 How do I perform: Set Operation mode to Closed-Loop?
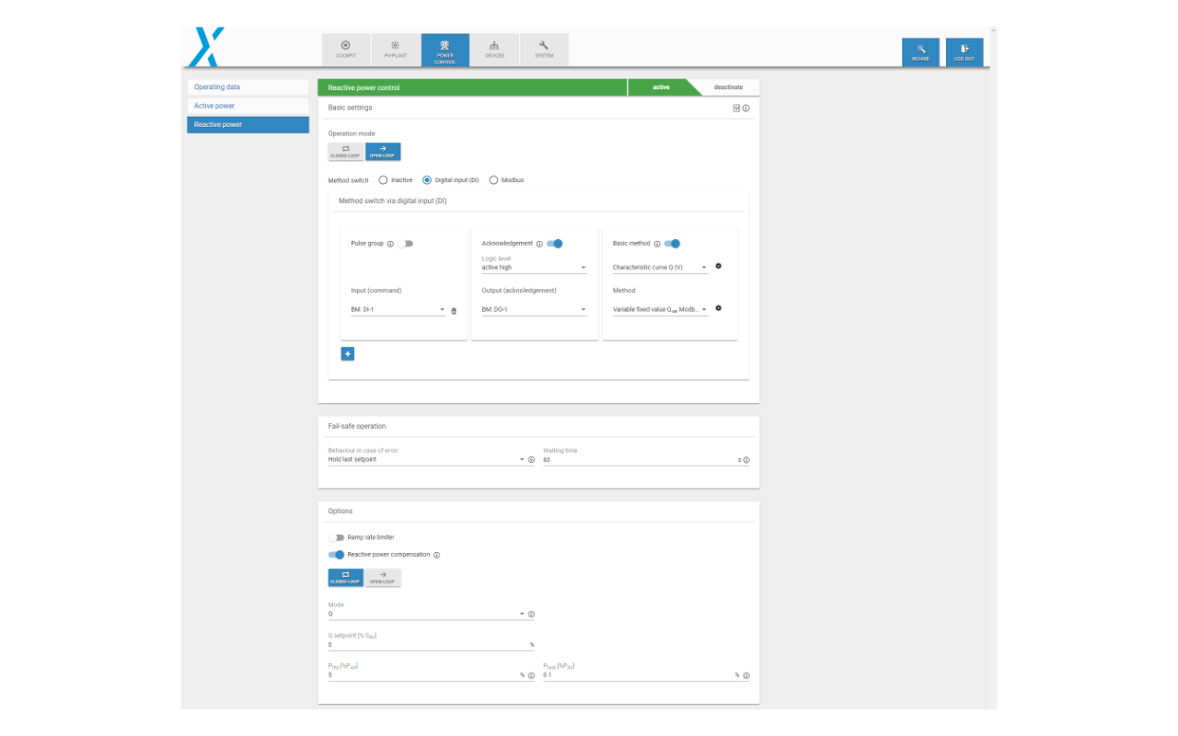point(346,152)
